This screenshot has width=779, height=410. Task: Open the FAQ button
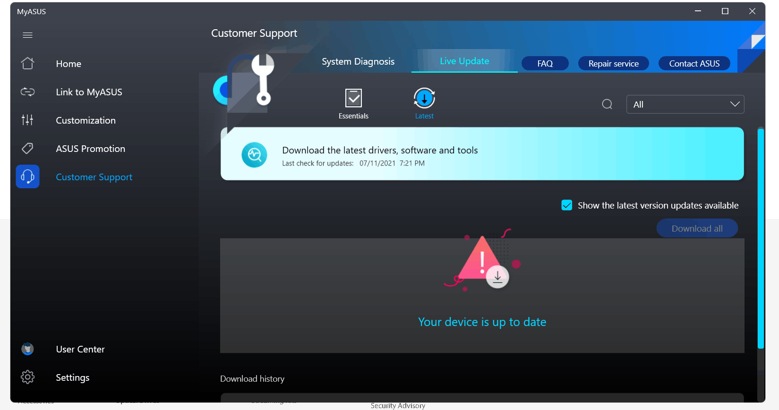point(545,63)
